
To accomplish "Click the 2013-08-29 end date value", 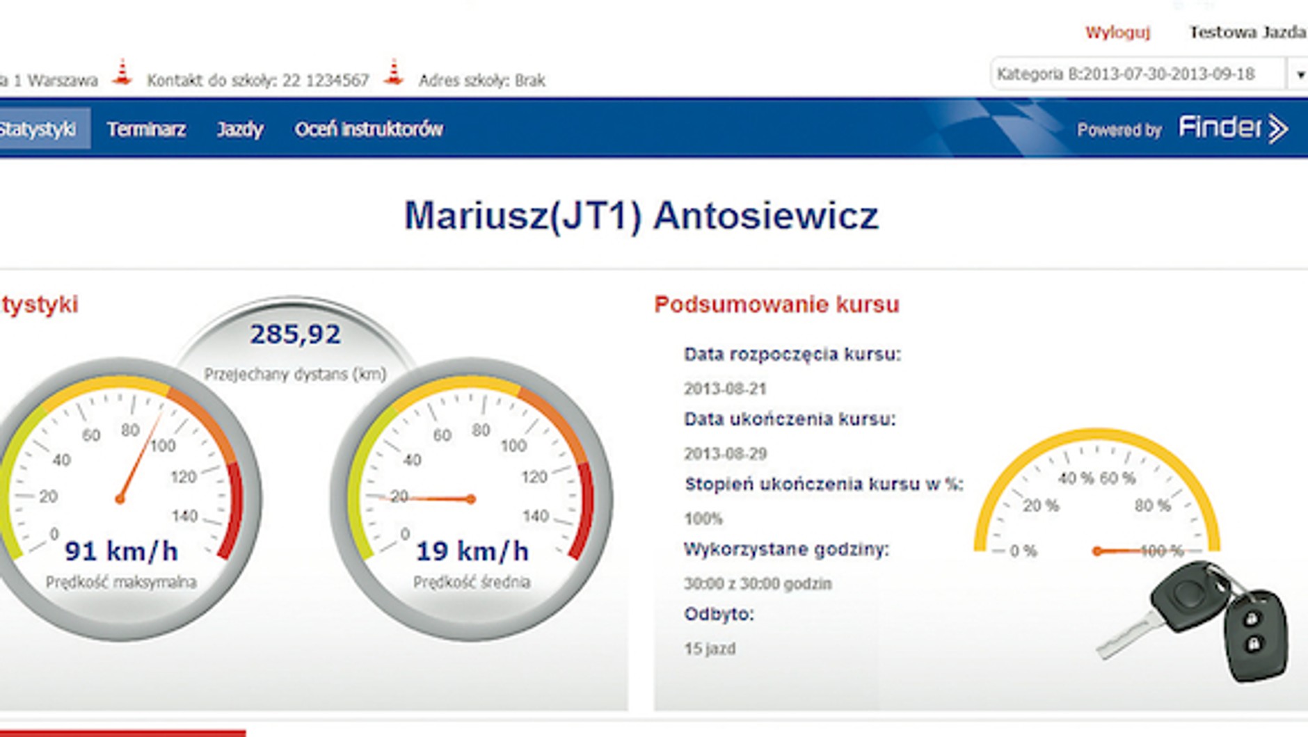I will click(725, 454).
